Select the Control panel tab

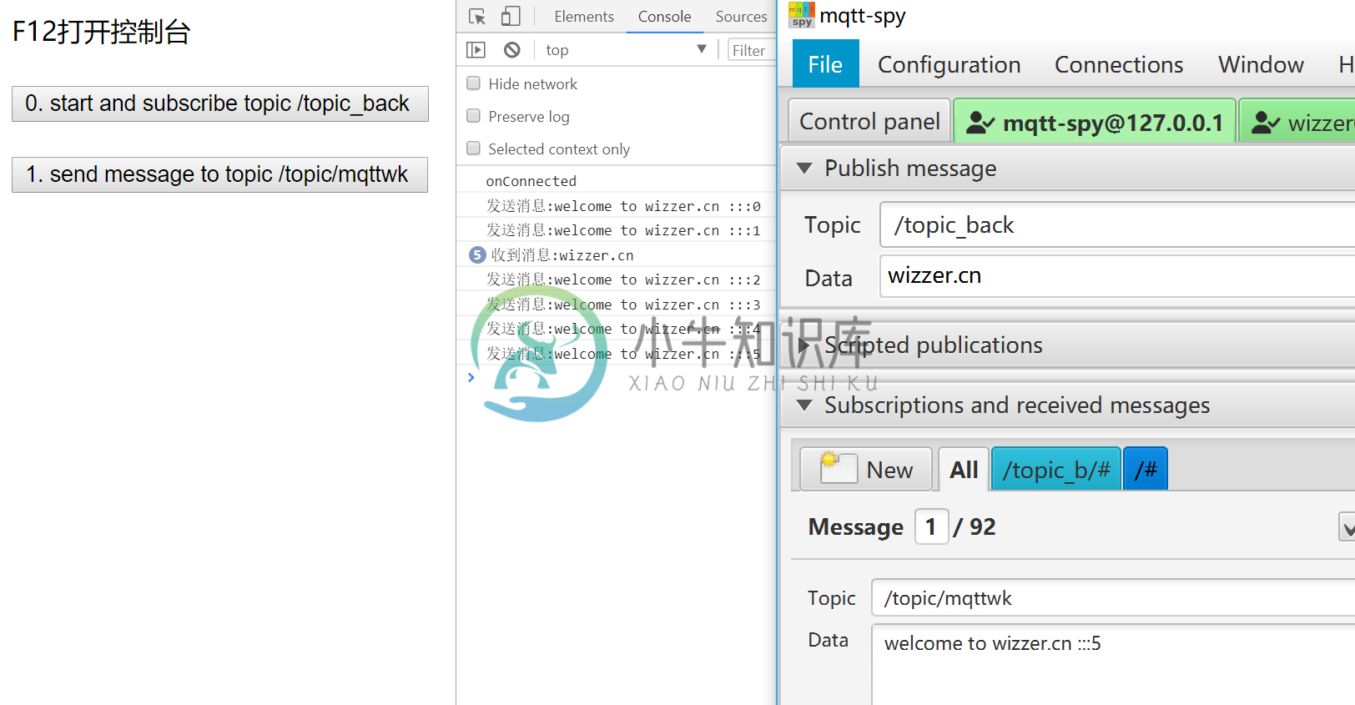click(869, 122)
